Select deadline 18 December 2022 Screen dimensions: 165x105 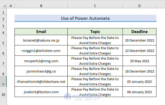tap(139, 71)
